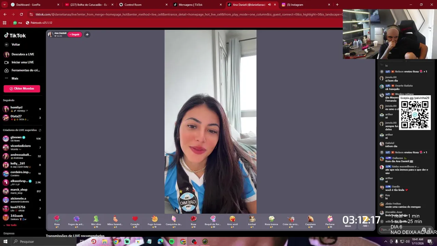This screenshot has width=437, height=246.
Task: Show hidden system tray icons
Action: (385, 242)
